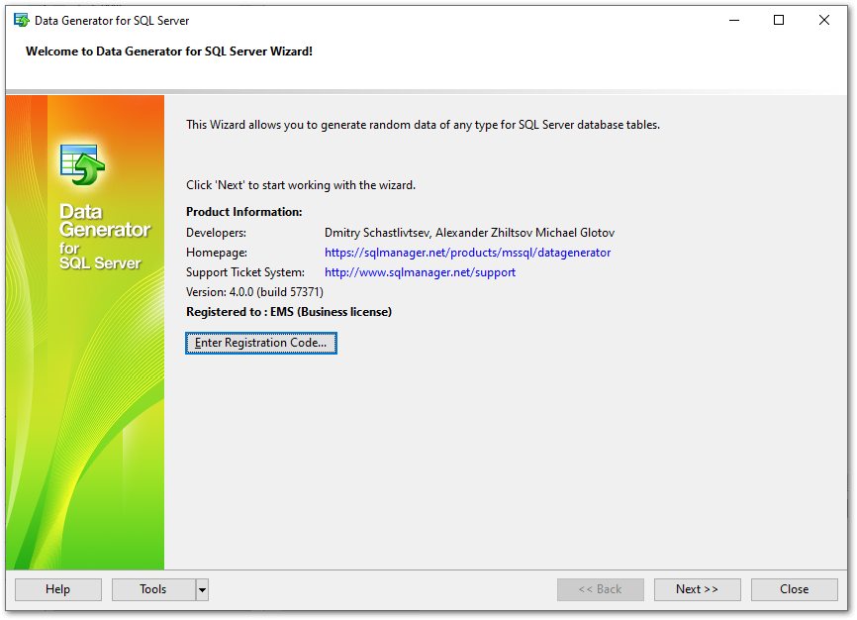The height and width of the screenshot is (620, 857).
Task: Click the 'Click 'Next' to start working' instruction text
Action: [301, 185]
